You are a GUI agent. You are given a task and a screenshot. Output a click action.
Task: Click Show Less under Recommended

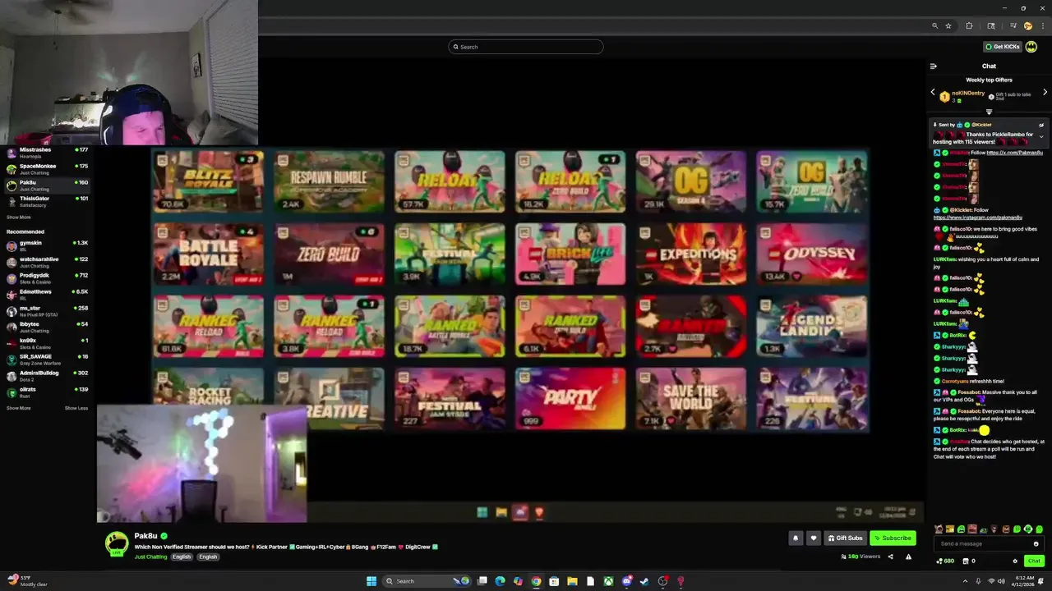76,408
